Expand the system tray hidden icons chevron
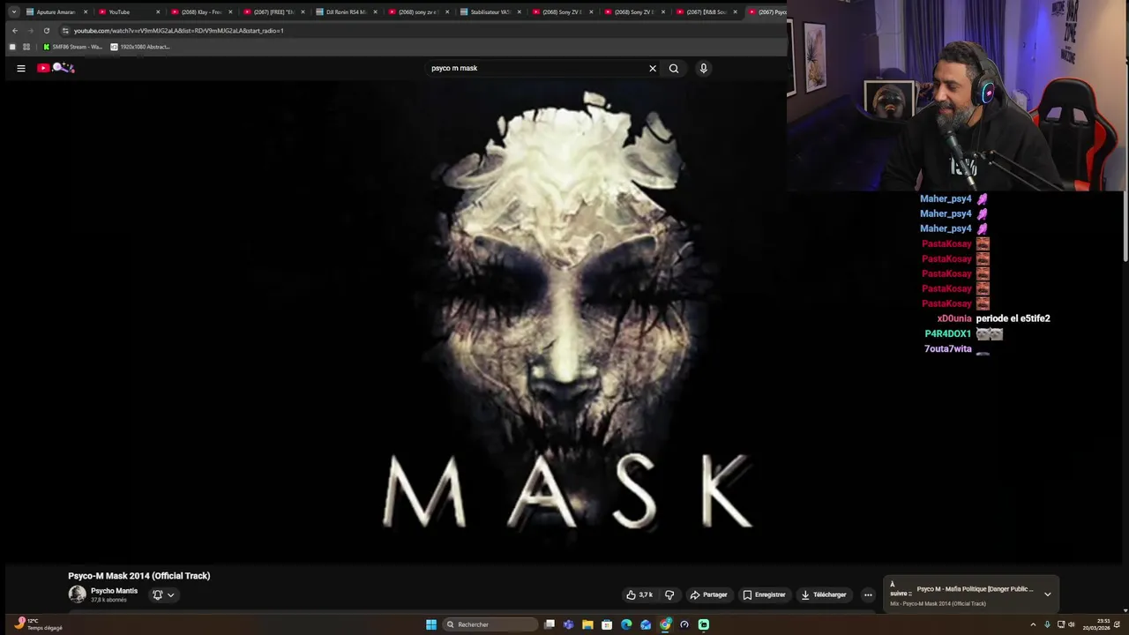1129x635 pixels. pyautogui.click(x=1033, y=624)
